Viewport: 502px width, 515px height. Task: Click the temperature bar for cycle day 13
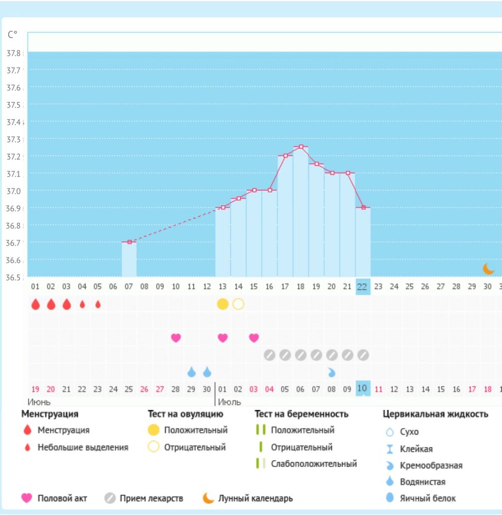click(223, 242)
